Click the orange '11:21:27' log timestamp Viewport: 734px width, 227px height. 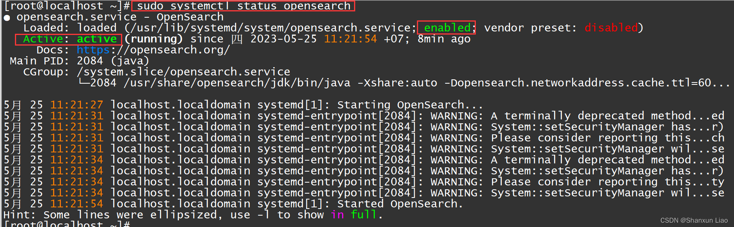77,105
